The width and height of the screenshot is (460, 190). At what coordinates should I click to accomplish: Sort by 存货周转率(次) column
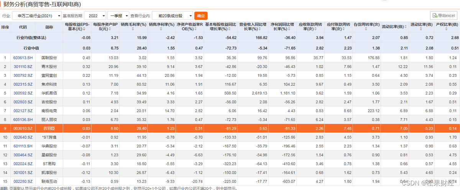coord(367,27)
